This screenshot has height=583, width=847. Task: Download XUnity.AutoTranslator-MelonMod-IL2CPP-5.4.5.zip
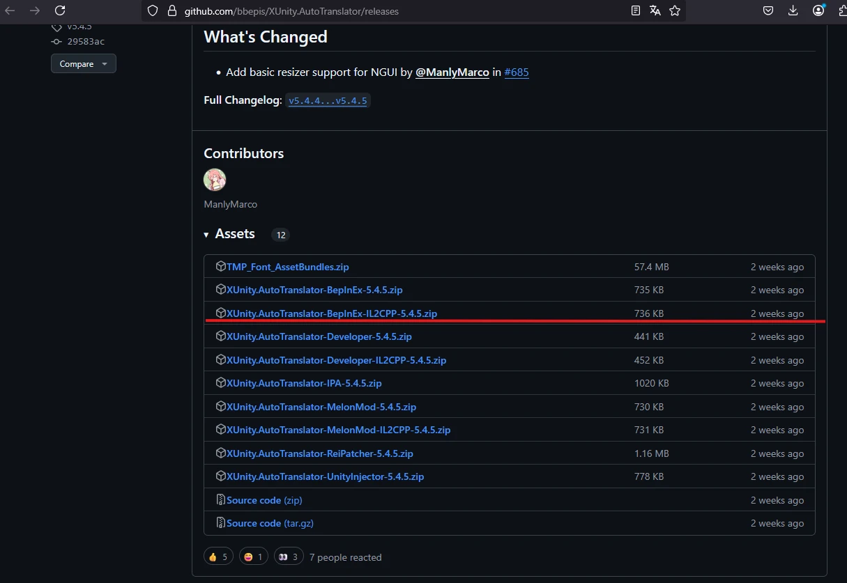[338, 430]
